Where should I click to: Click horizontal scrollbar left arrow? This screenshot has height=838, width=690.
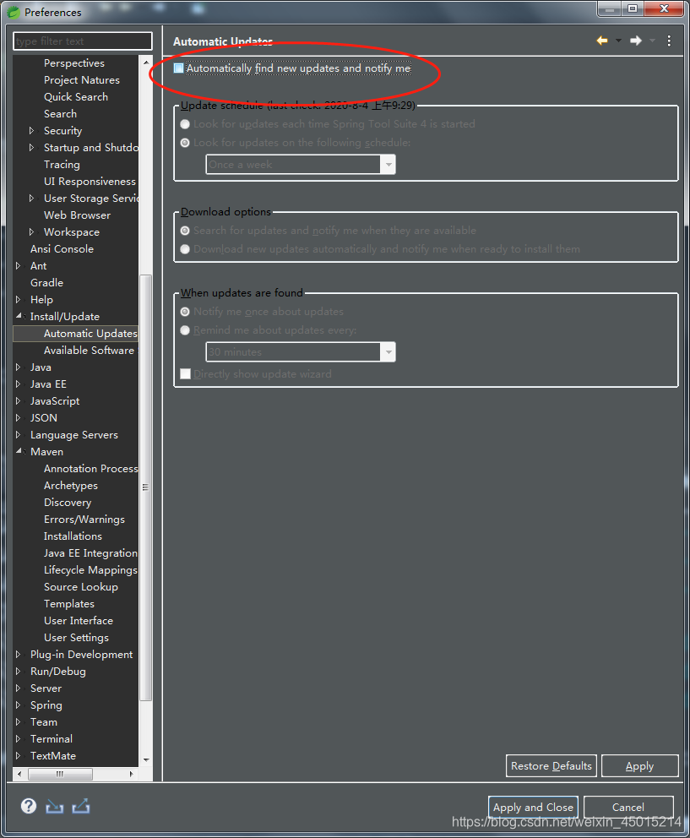pyautogui.click(x=19, y=774)
